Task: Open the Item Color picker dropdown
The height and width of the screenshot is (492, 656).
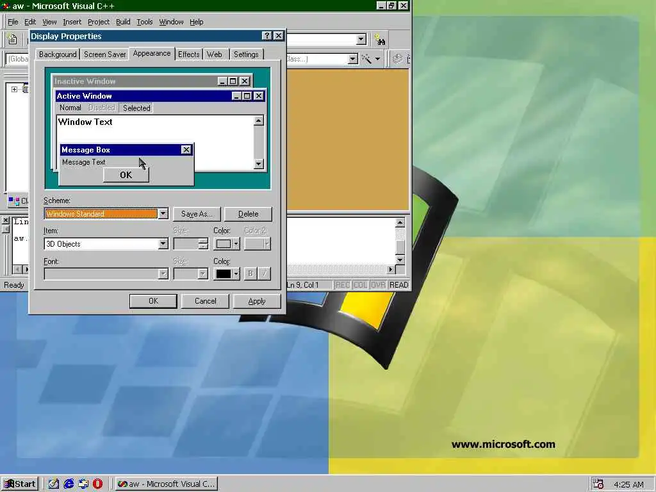Action: click(x=236, y=243)
